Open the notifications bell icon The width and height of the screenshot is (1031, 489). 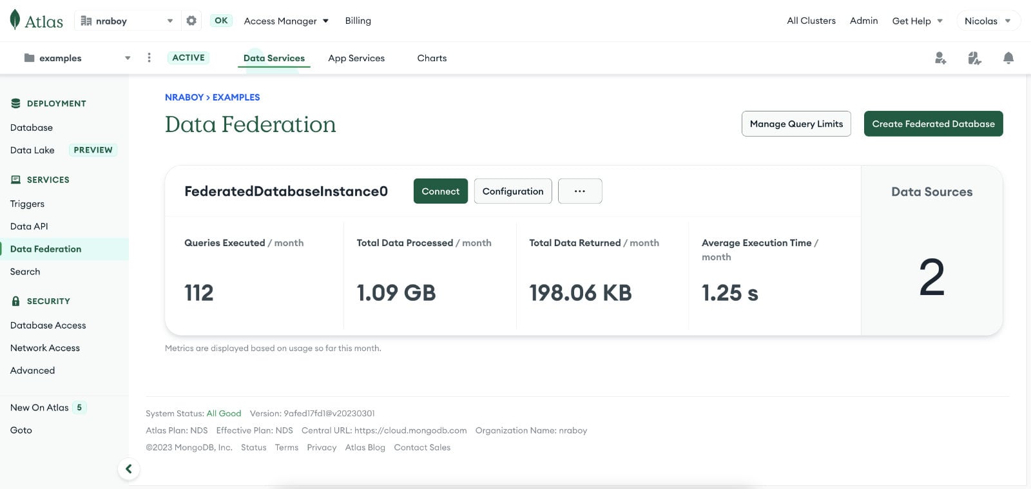[1008, 58]
